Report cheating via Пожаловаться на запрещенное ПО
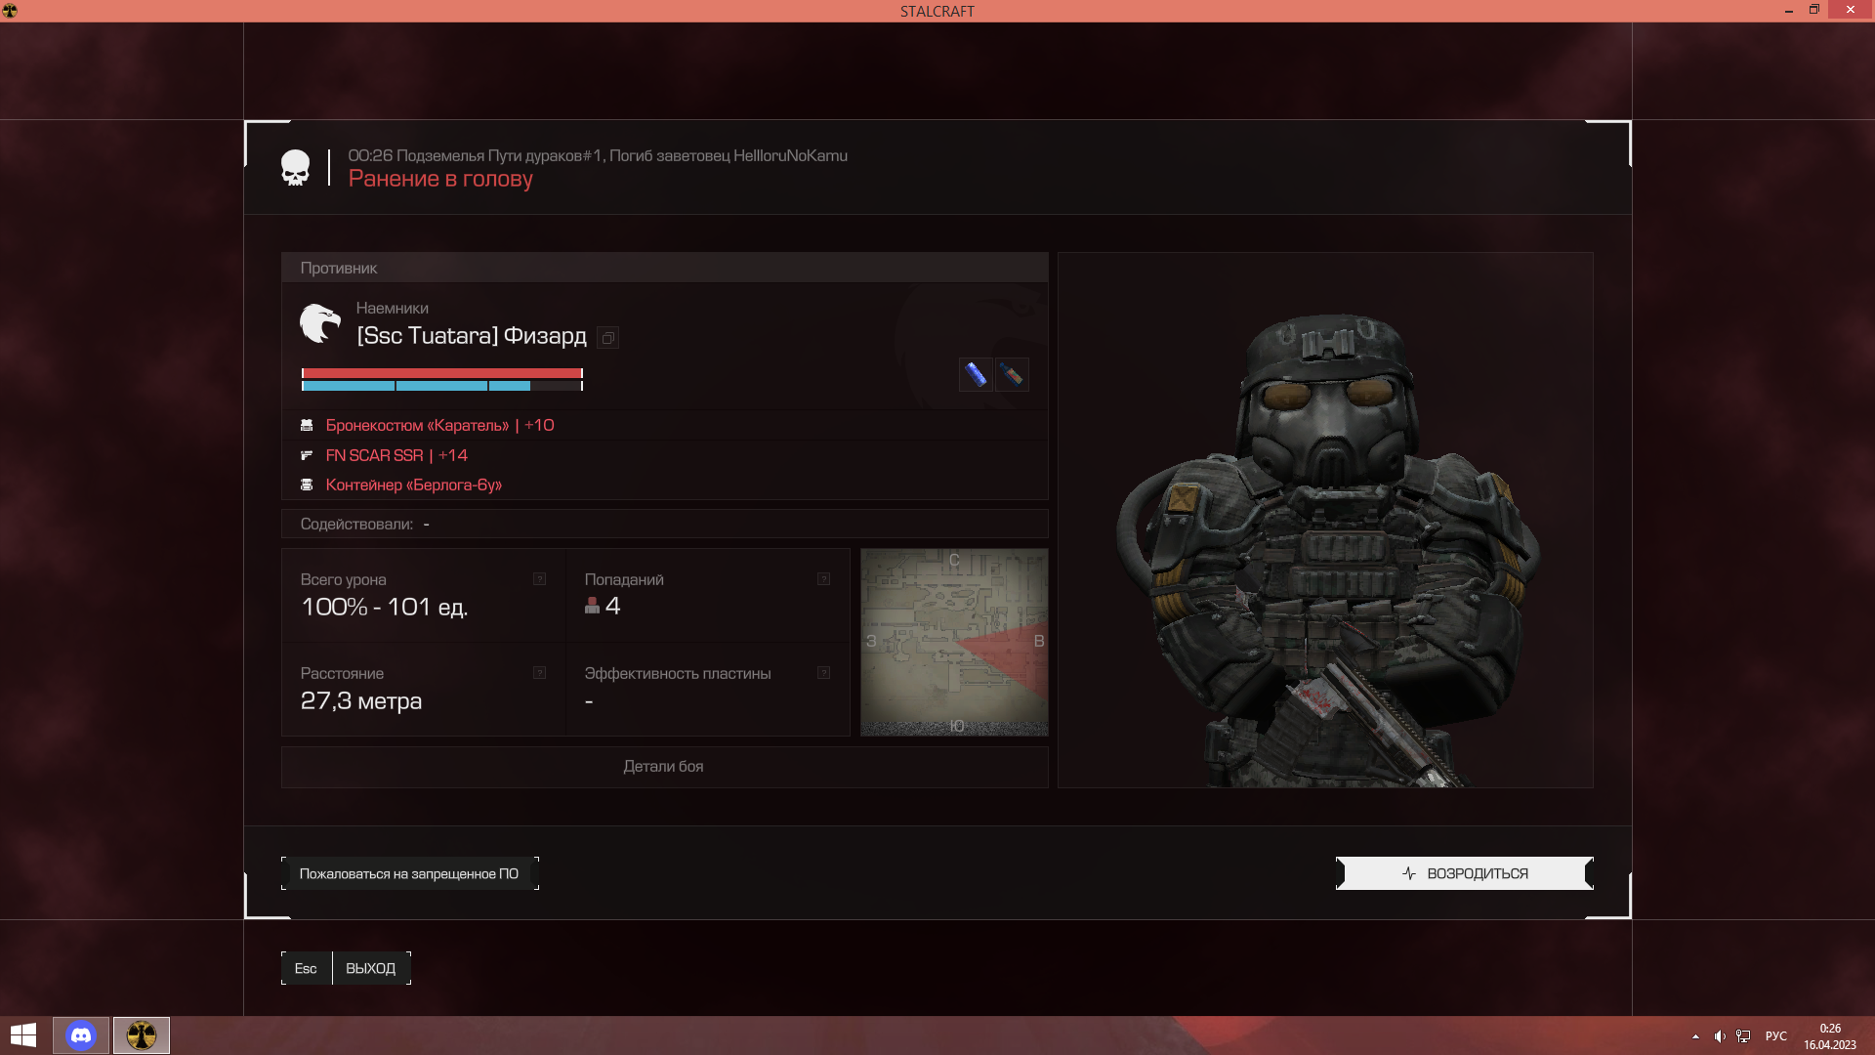1875x1055 pixels. coord(409,873)
